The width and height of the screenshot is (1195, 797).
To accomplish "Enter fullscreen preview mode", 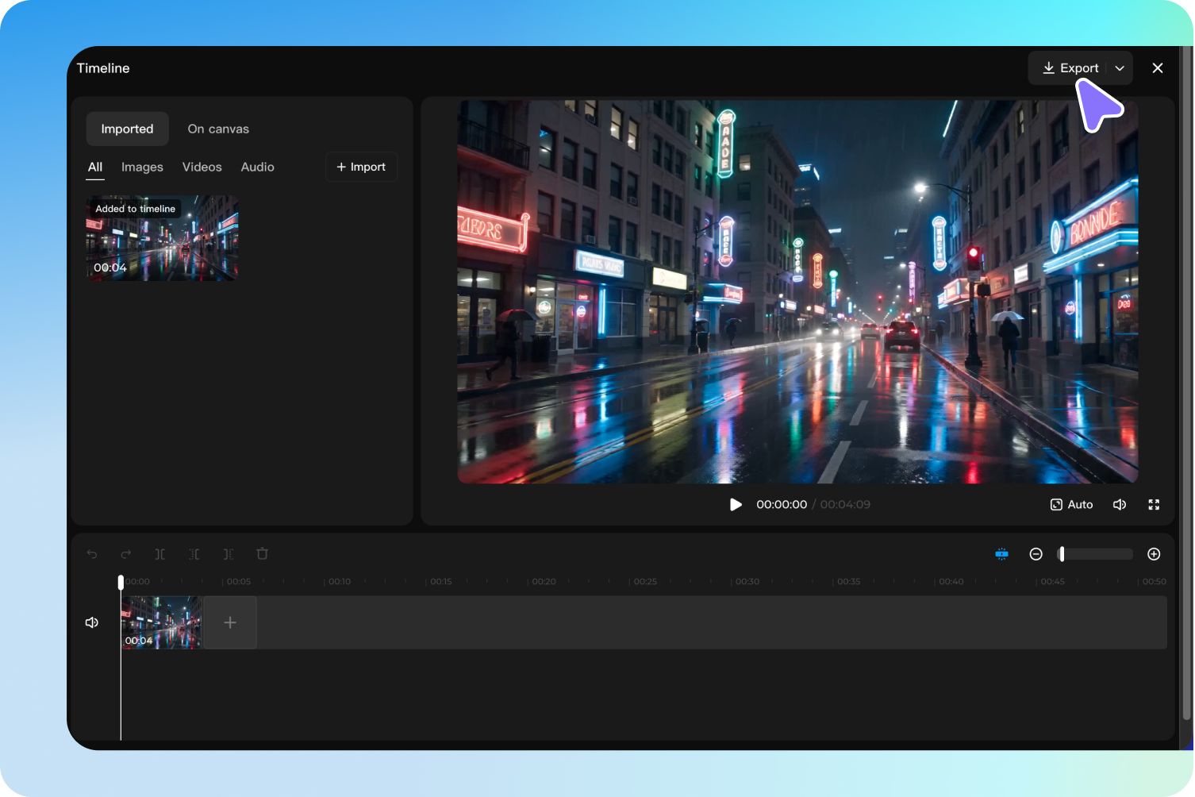I will [x=1154, y=505].
